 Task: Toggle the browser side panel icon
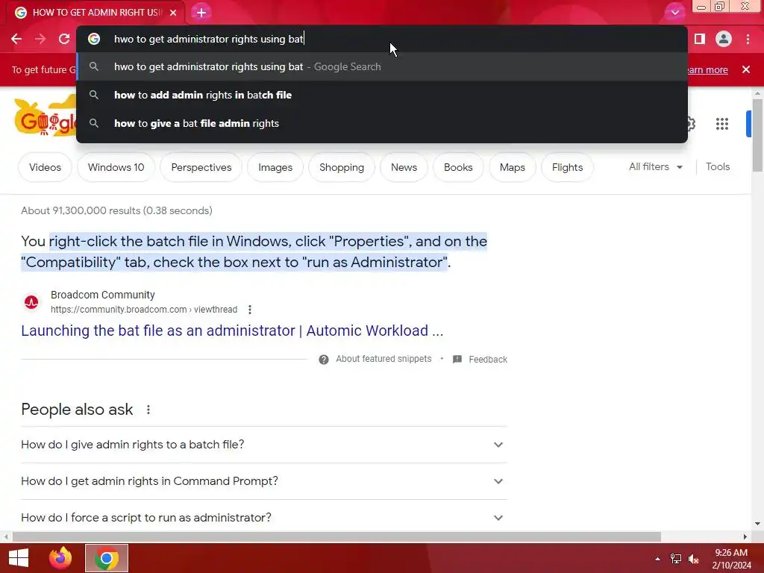[x=700, y=39]
